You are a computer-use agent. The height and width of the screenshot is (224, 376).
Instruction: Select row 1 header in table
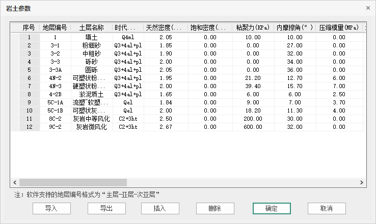(x=29, y=37)
